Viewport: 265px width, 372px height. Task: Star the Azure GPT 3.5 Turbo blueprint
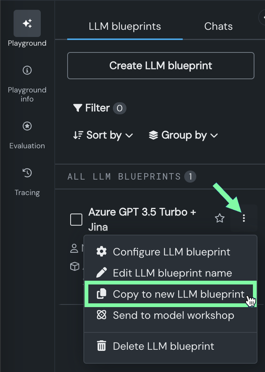tap(220, 218)
